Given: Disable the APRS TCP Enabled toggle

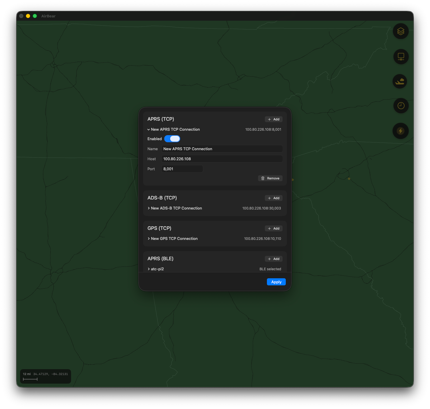Looking at the screenshot, I should [x=172, y=139].
